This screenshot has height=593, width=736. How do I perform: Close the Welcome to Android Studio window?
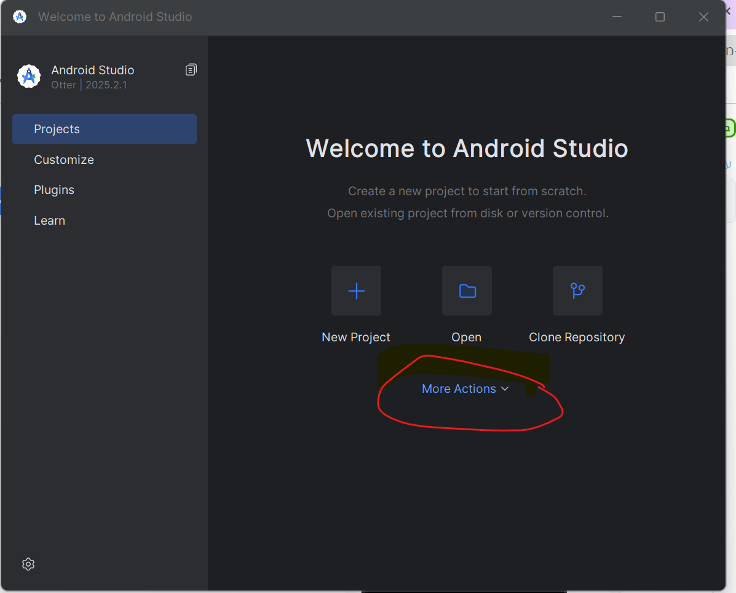[704, 17]
